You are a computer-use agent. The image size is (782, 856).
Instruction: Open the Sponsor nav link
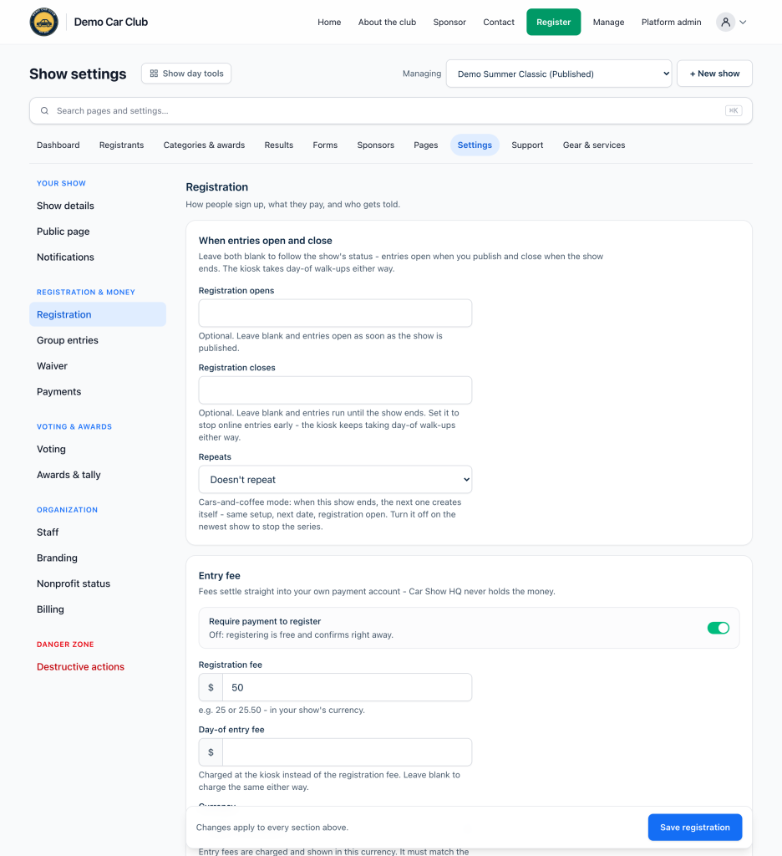449,22
